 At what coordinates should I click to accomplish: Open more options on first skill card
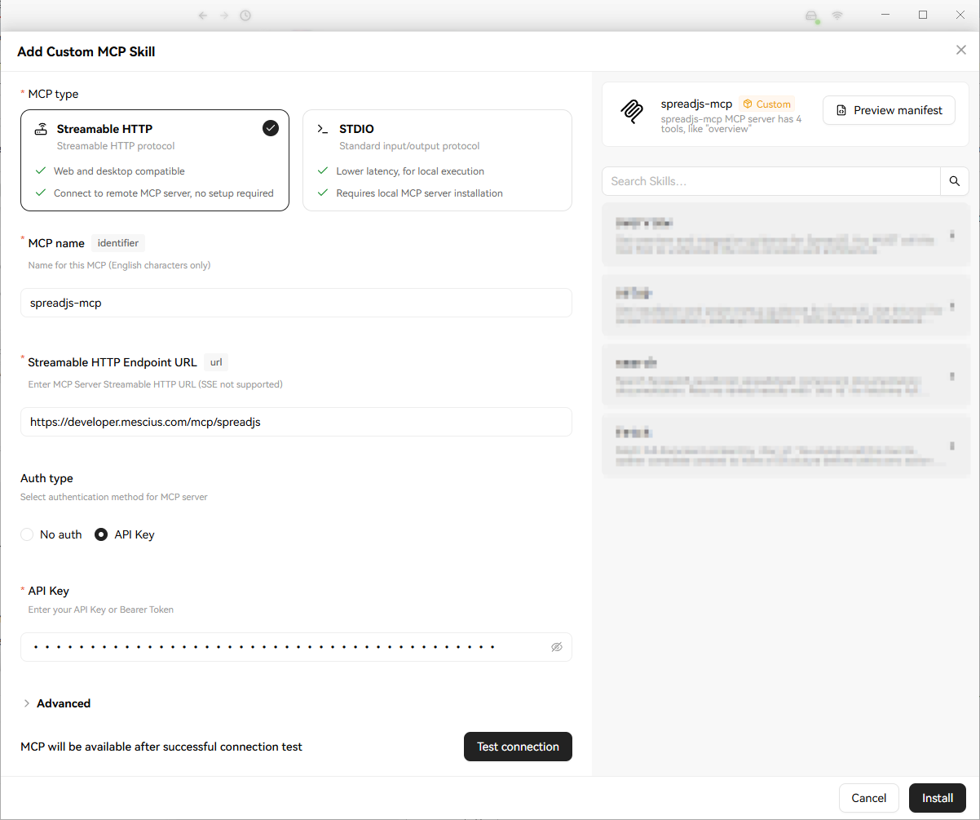pyautogui.click(x=952, y=235)
